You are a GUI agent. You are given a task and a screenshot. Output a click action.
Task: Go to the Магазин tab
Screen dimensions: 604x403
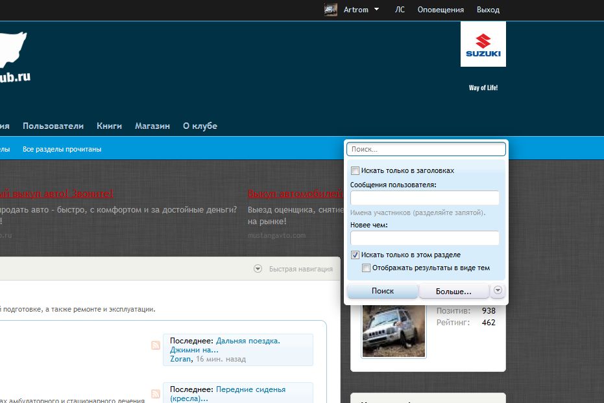[x=152, y=126]
